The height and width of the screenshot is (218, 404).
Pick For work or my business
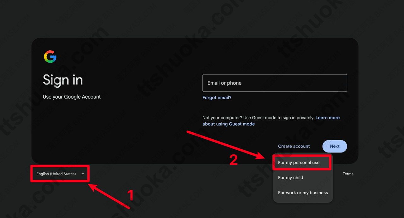click(303, 193)
